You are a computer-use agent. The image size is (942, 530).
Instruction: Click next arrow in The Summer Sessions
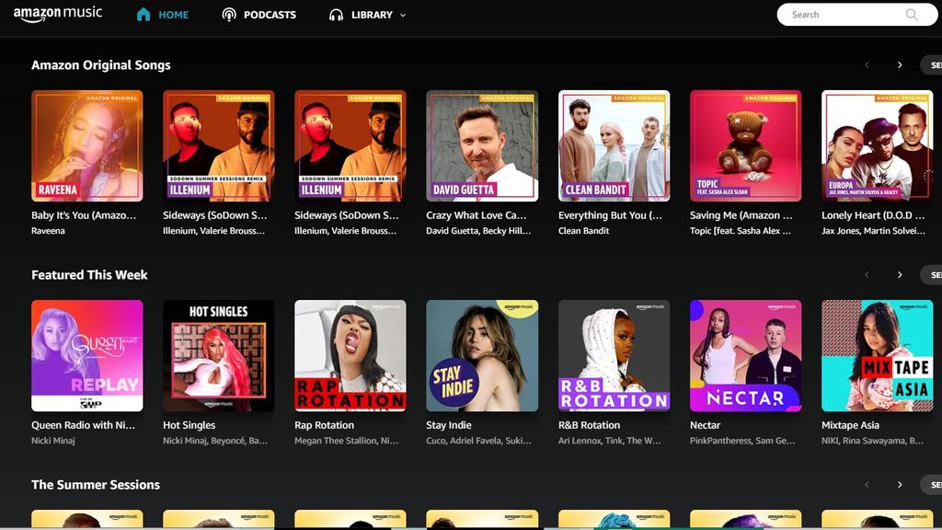coord(900,485)
